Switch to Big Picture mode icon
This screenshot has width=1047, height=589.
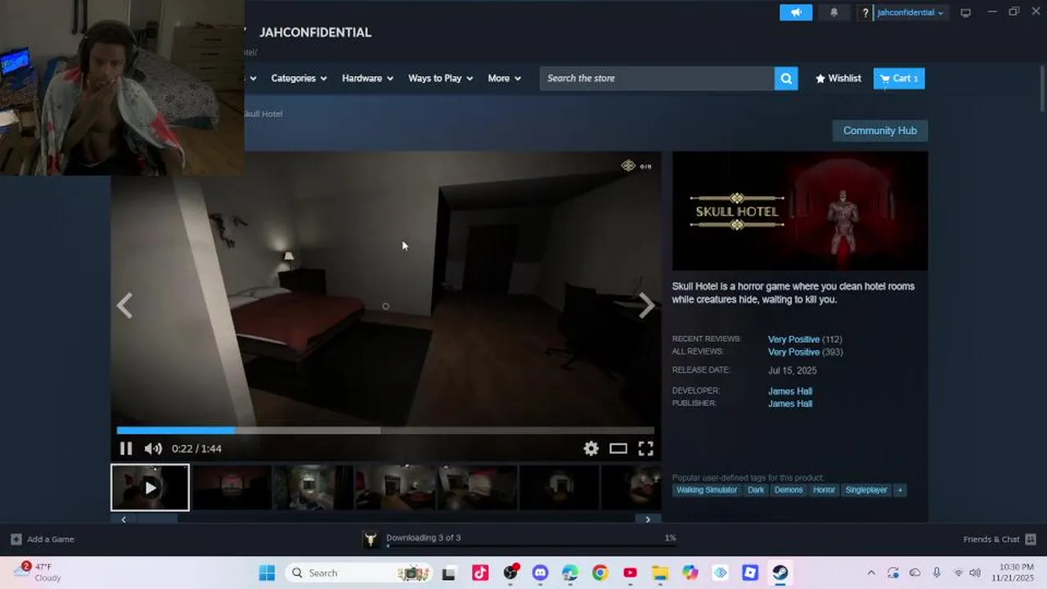966,13
